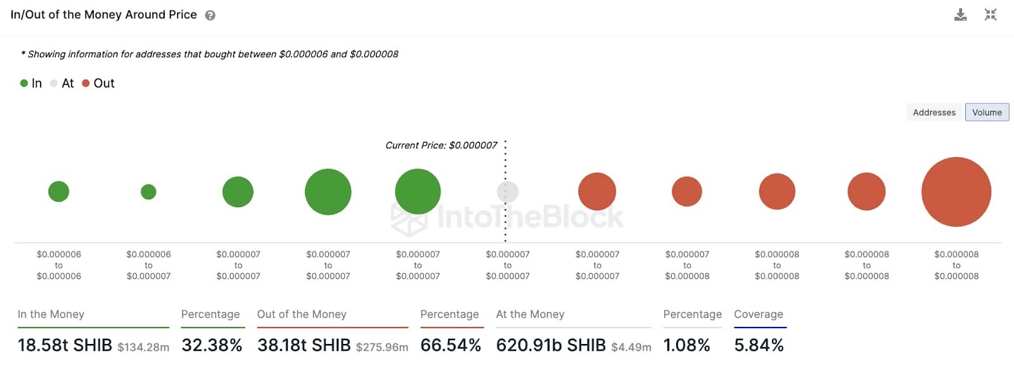Screen dimensions: 1014x375
Task: Open the help question mark icon
Action: click(210, 15)
